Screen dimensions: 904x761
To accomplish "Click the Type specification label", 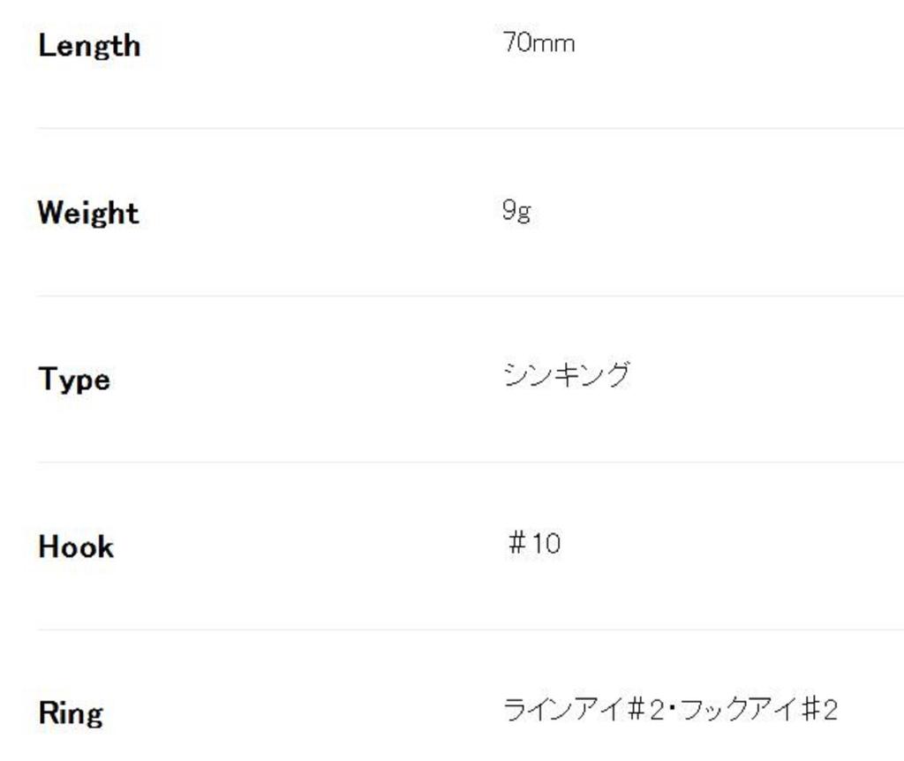I will click(74, 380).
